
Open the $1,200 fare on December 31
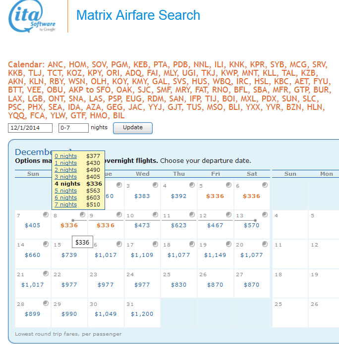coord(142,314)
